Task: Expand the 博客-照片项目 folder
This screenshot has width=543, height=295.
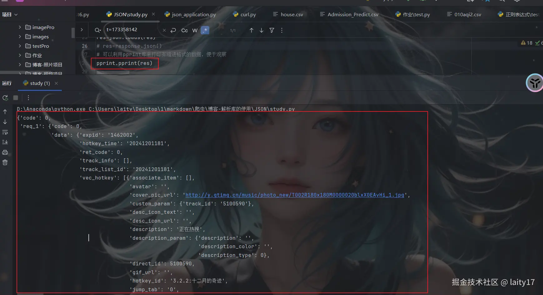Action: click(20, 65)
